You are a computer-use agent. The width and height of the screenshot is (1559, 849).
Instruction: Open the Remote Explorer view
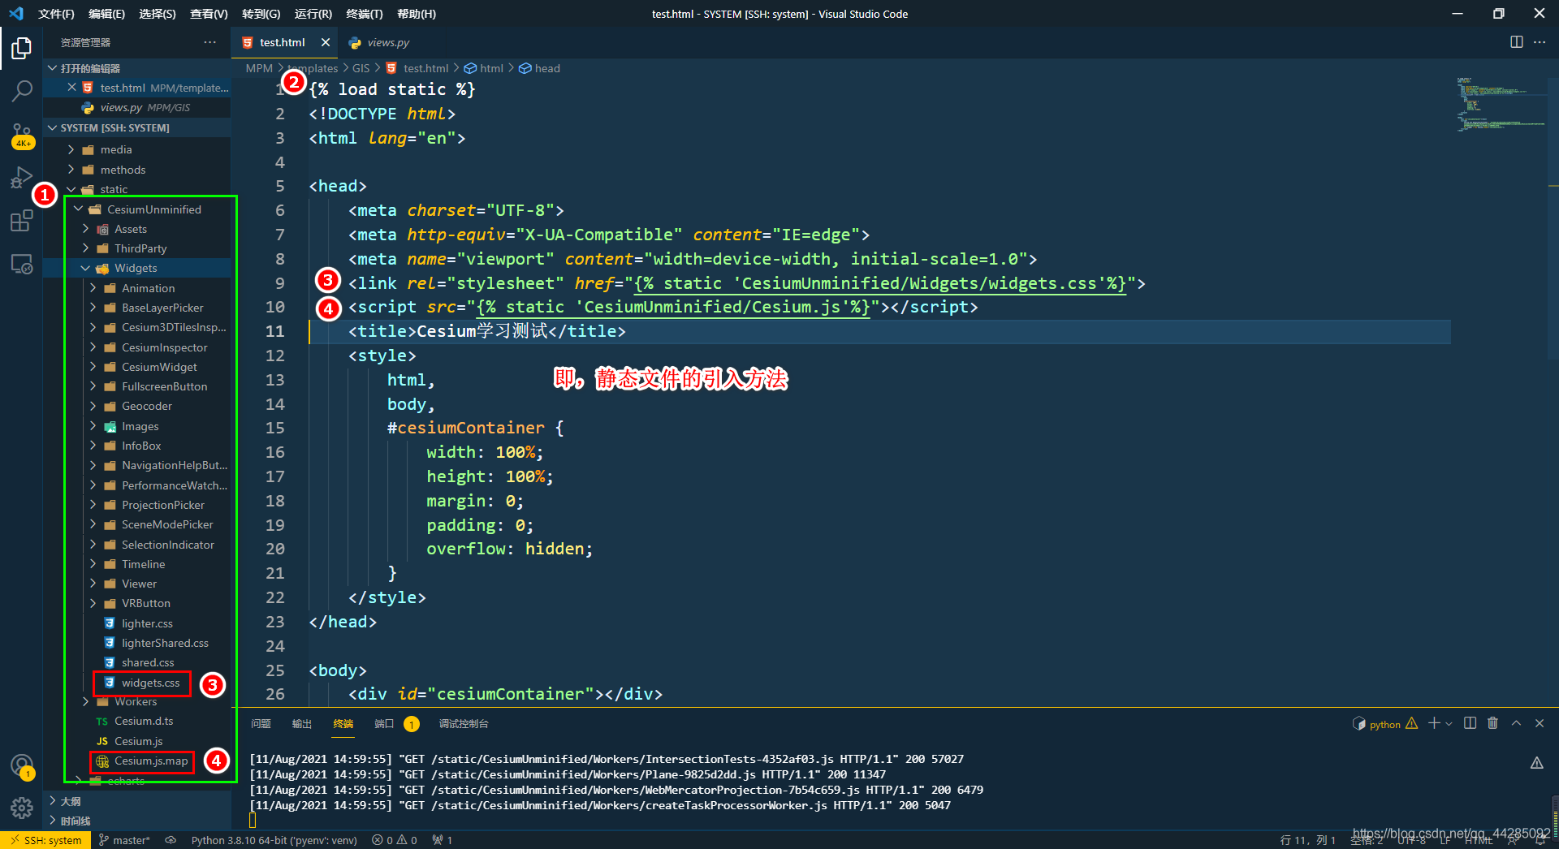pyautogui.click(x=22, y=264)
